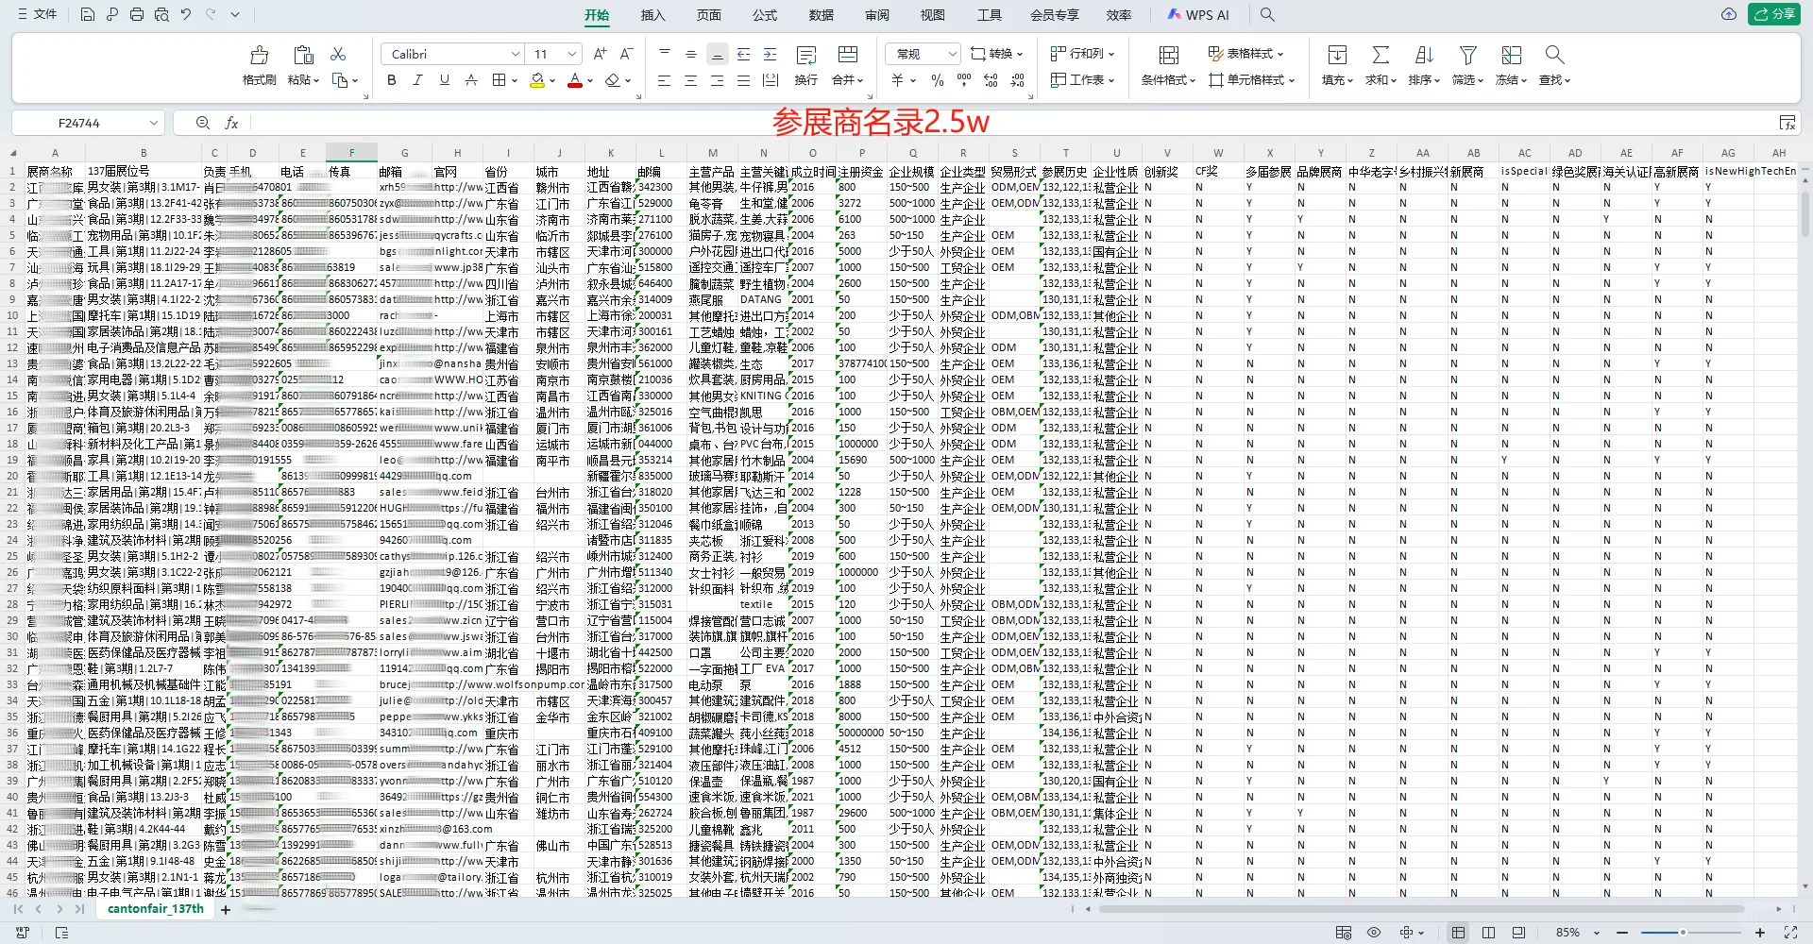Click the red font color swatch
The height and width of the screenshot is (944, 1813).
coord(575,80)
